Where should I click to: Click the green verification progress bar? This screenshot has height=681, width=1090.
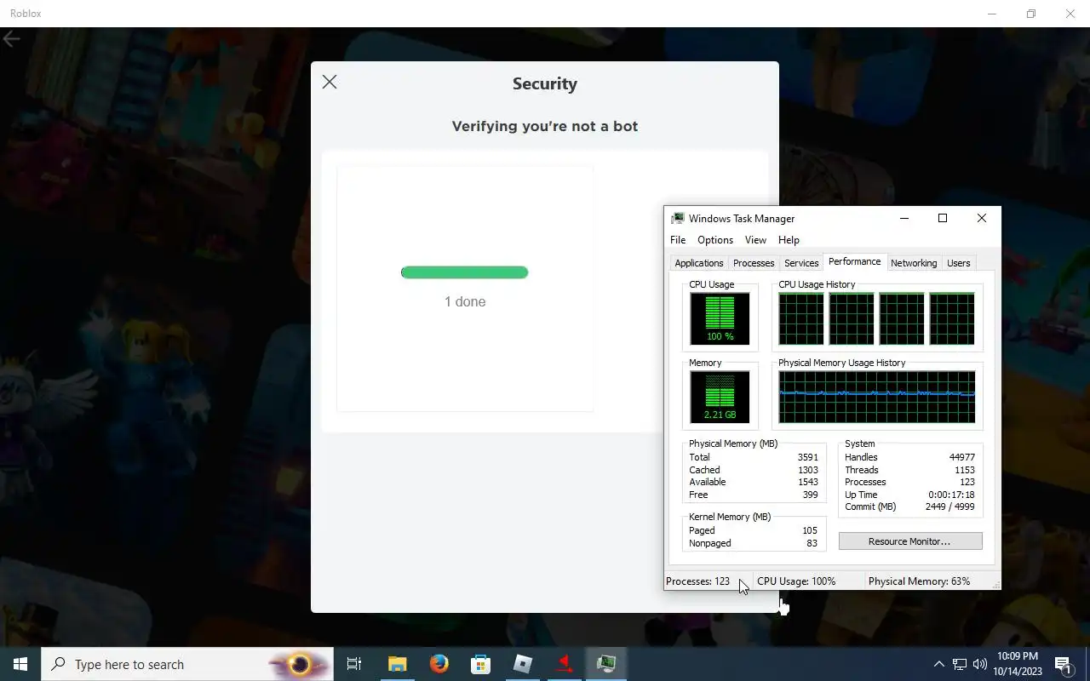[x=465, y=272]
